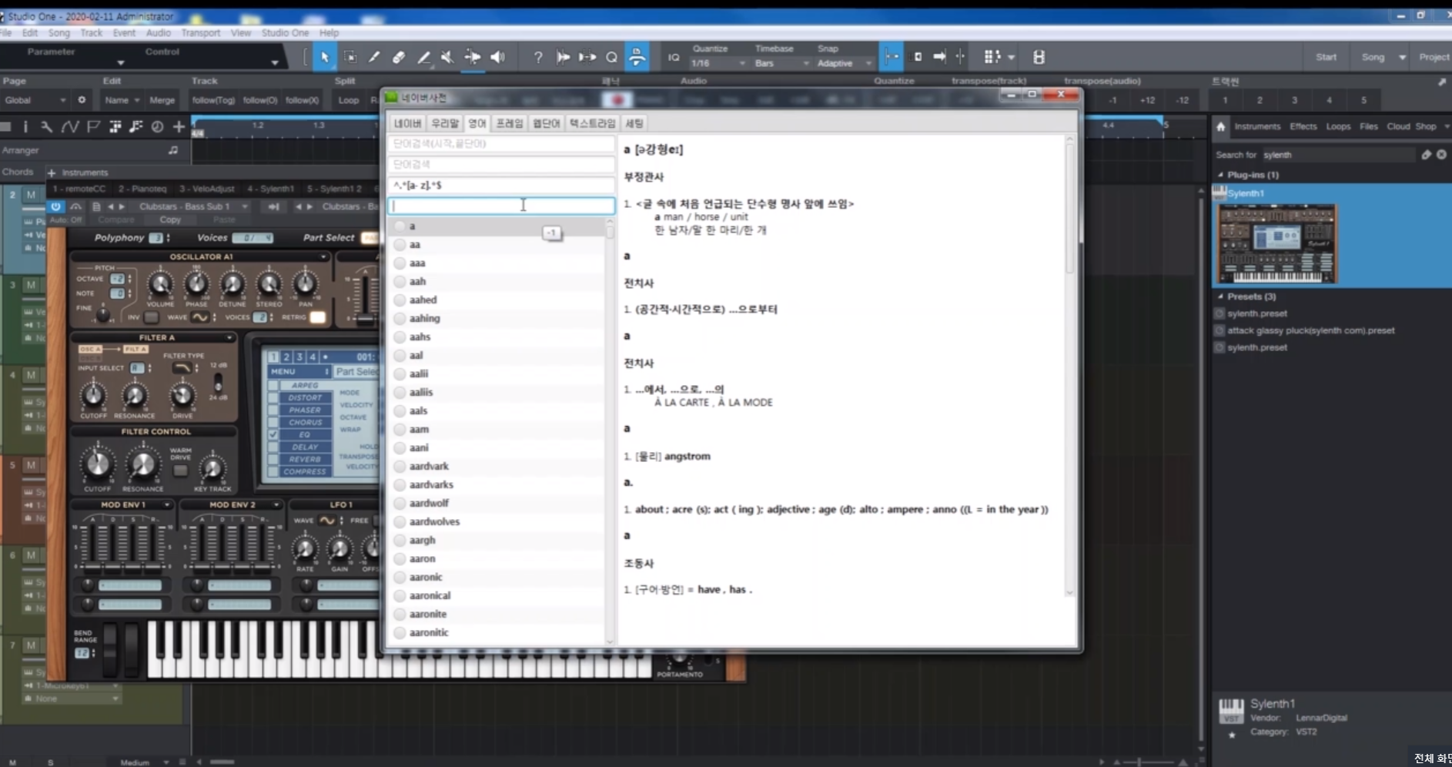Open the Filter A menu arrow
The image size is (1452, 767).
click(229, 337)
